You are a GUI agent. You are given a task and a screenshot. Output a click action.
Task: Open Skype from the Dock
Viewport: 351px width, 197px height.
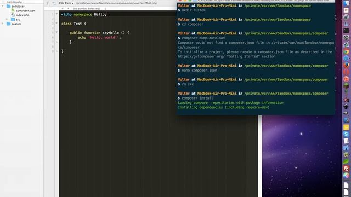click(x=346, y=134)
